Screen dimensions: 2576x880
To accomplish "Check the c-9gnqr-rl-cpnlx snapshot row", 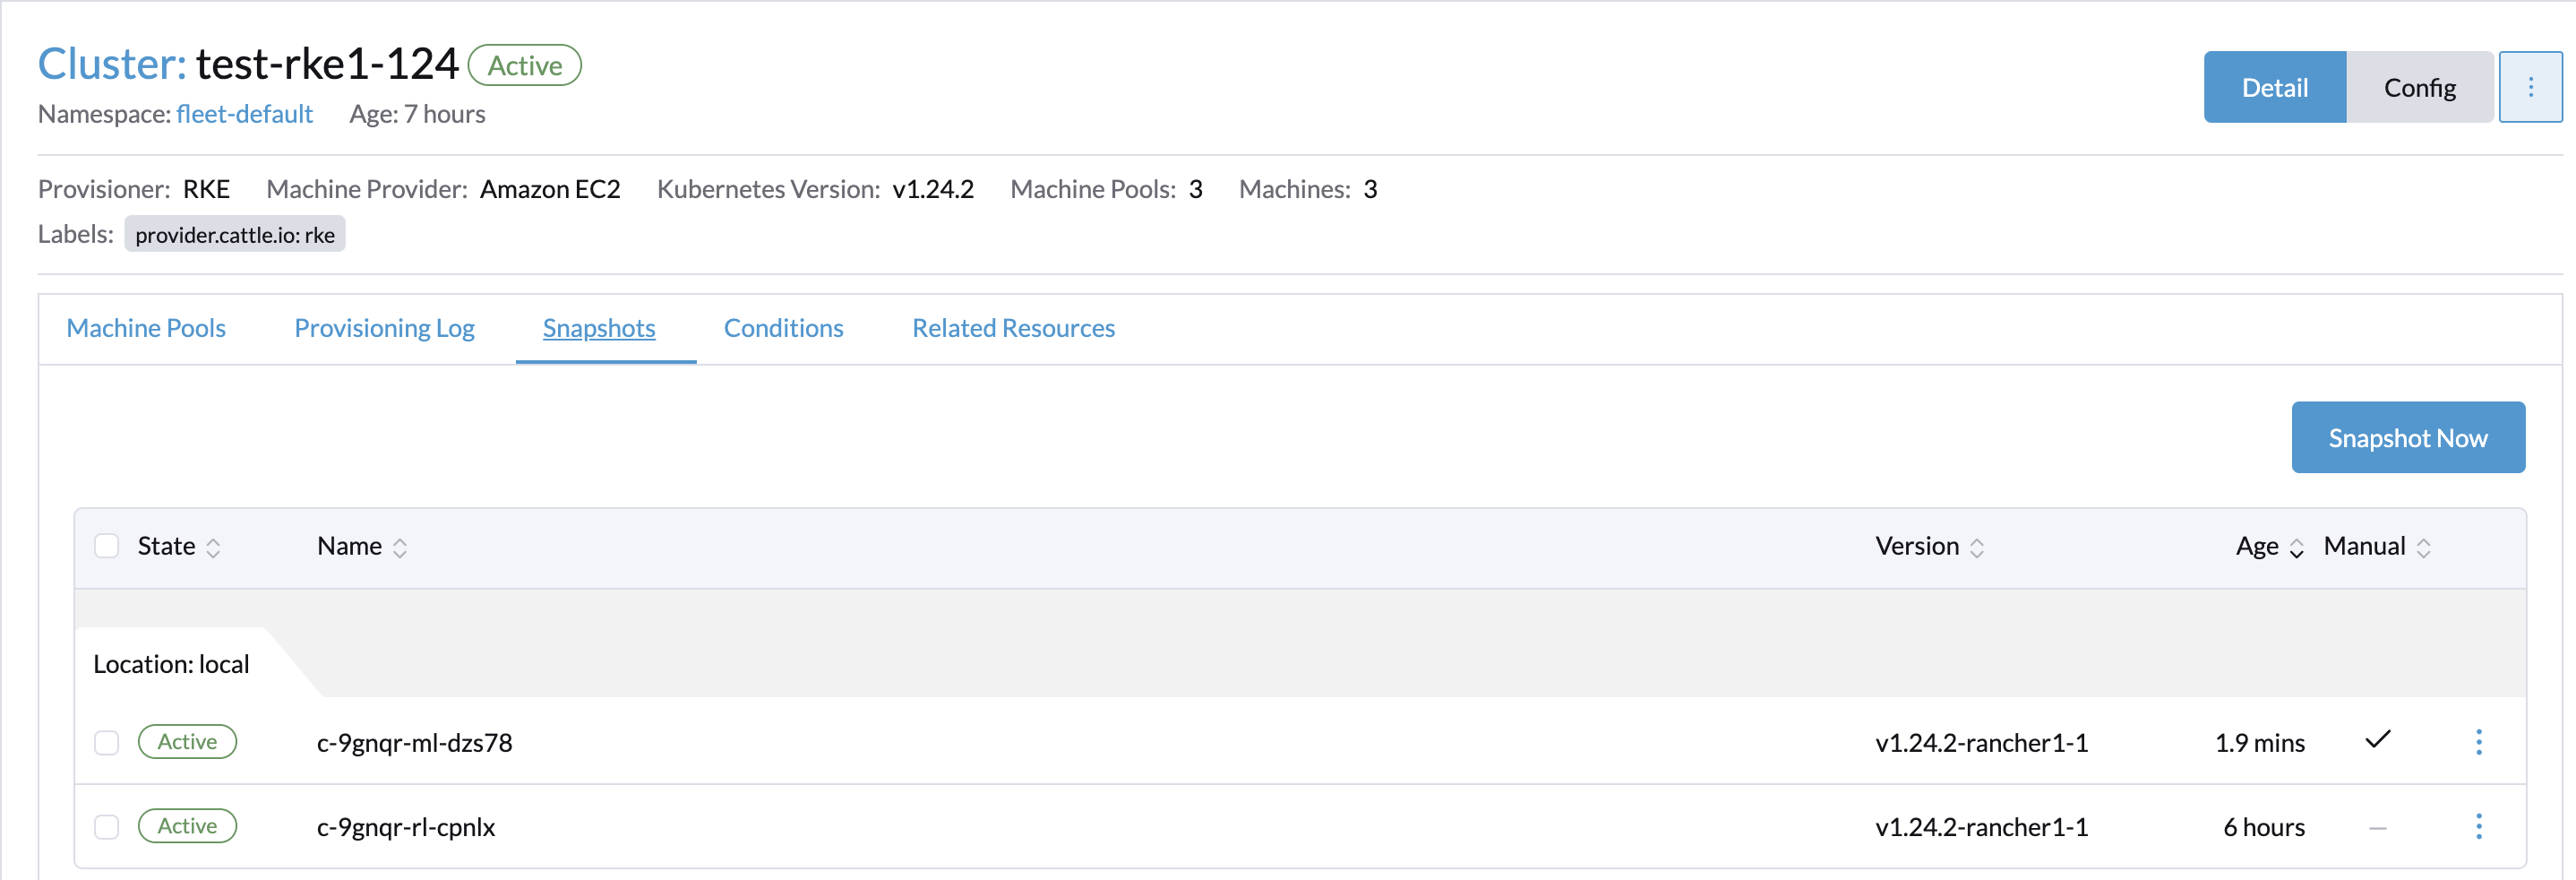I will 107,827.
